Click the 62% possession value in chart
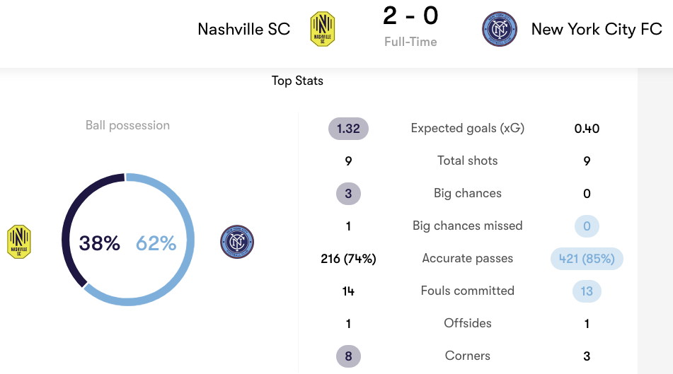The height and width of the screenshot is (374, 673). coord(156,243)
